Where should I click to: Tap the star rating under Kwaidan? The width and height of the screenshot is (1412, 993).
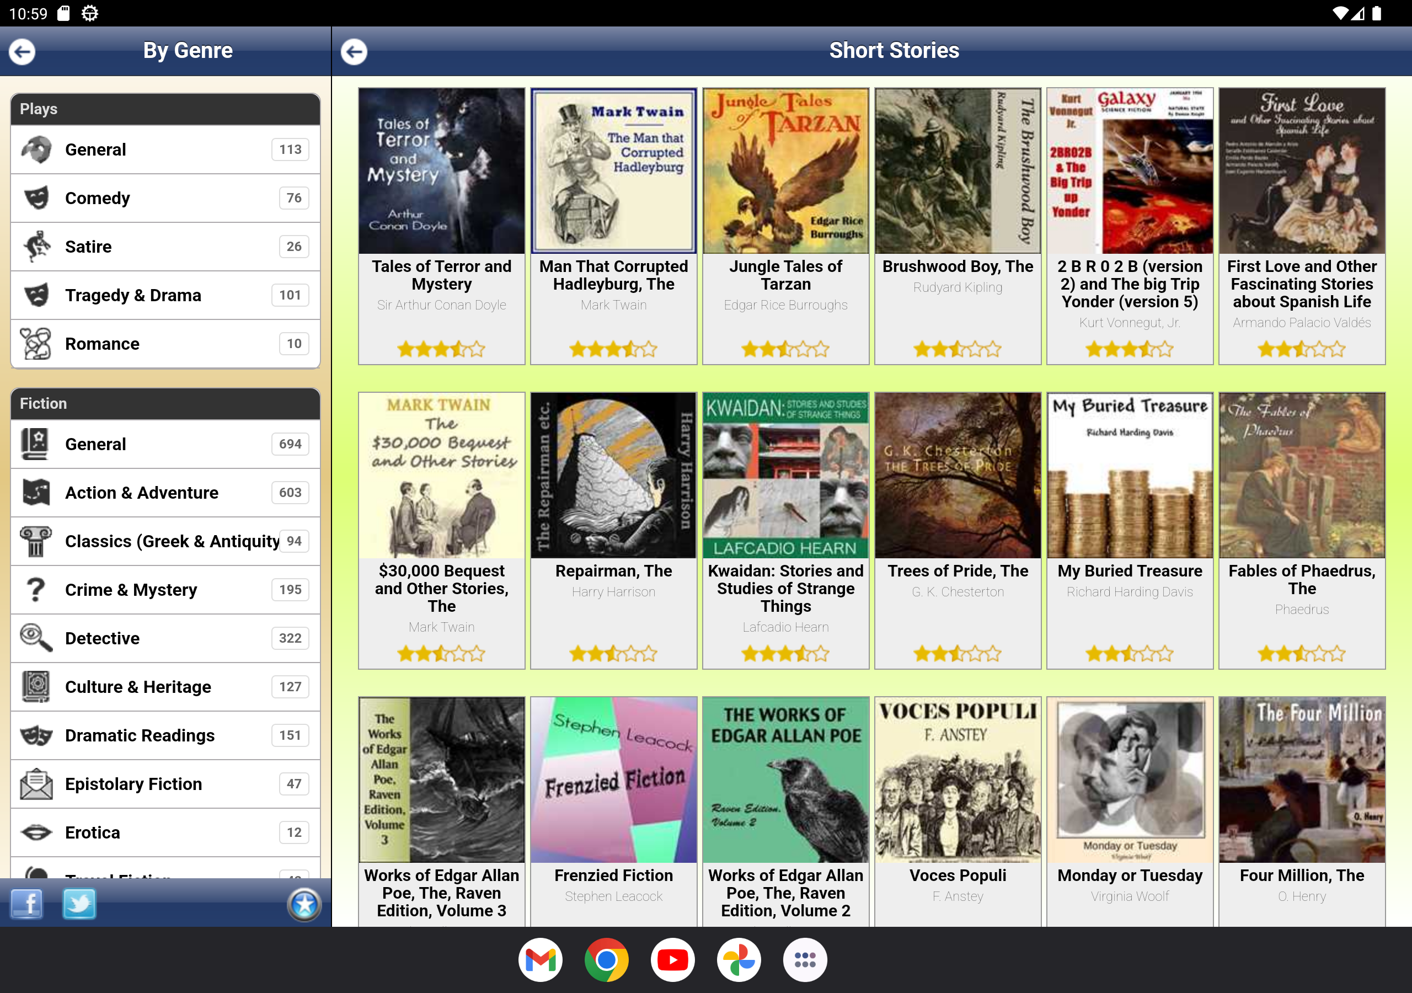[786, 653]
